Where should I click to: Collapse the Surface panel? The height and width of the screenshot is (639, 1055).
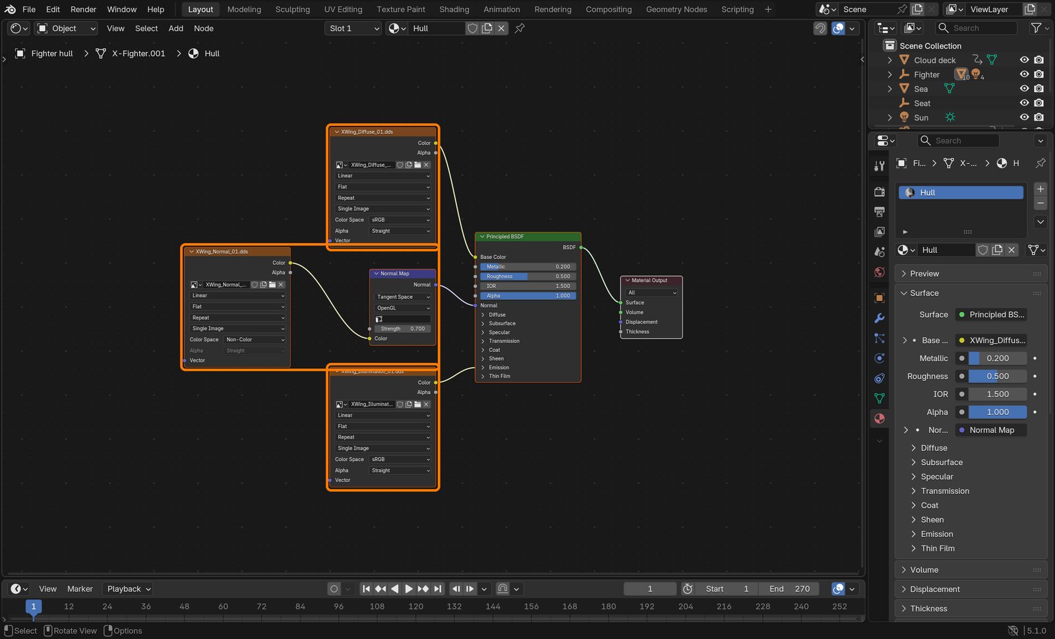click(971, 293)
